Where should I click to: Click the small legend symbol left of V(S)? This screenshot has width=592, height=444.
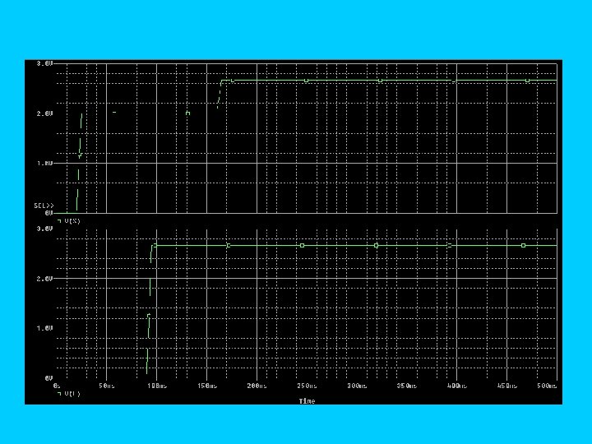click(59, 220)
